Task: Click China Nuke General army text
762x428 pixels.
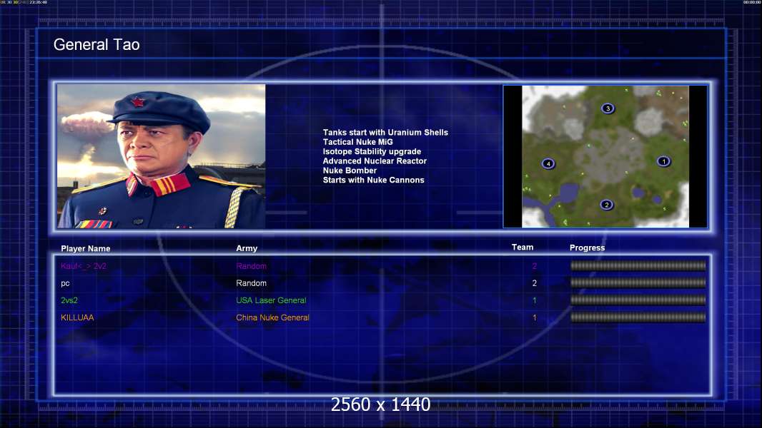Action: click(x=272, y=317)
